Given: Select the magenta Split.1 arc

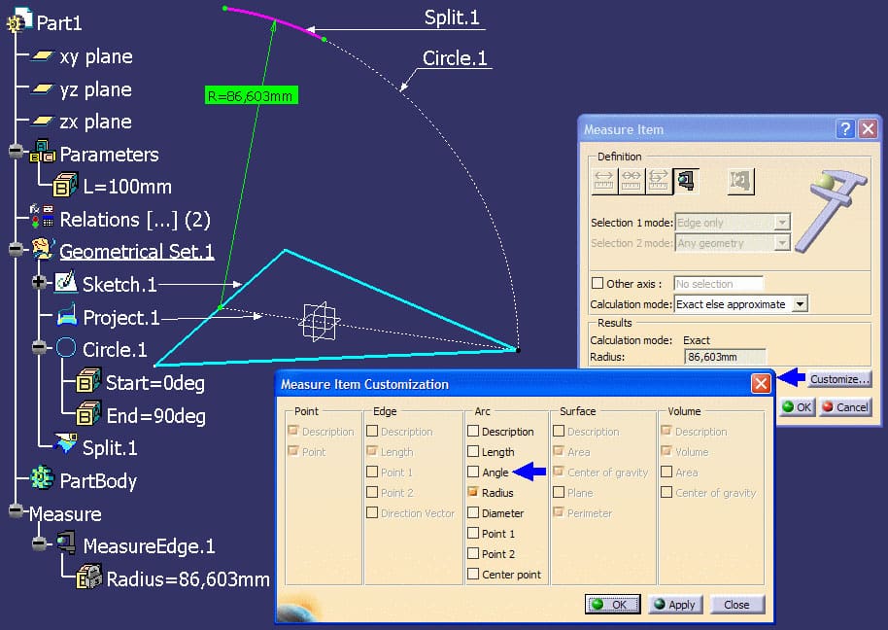Looking at the screenshot, I should pyautogui.click(x=275, y=21).
